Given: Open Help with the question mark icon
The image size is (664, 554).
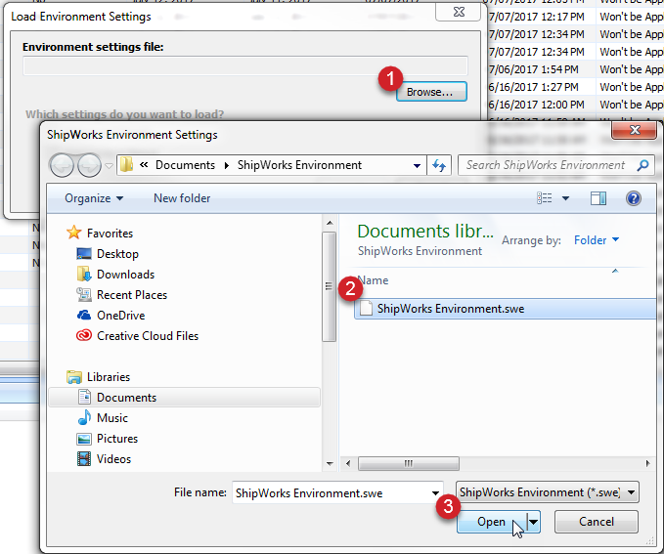Looking at the screenshot, I should click(x=634, y=198).
